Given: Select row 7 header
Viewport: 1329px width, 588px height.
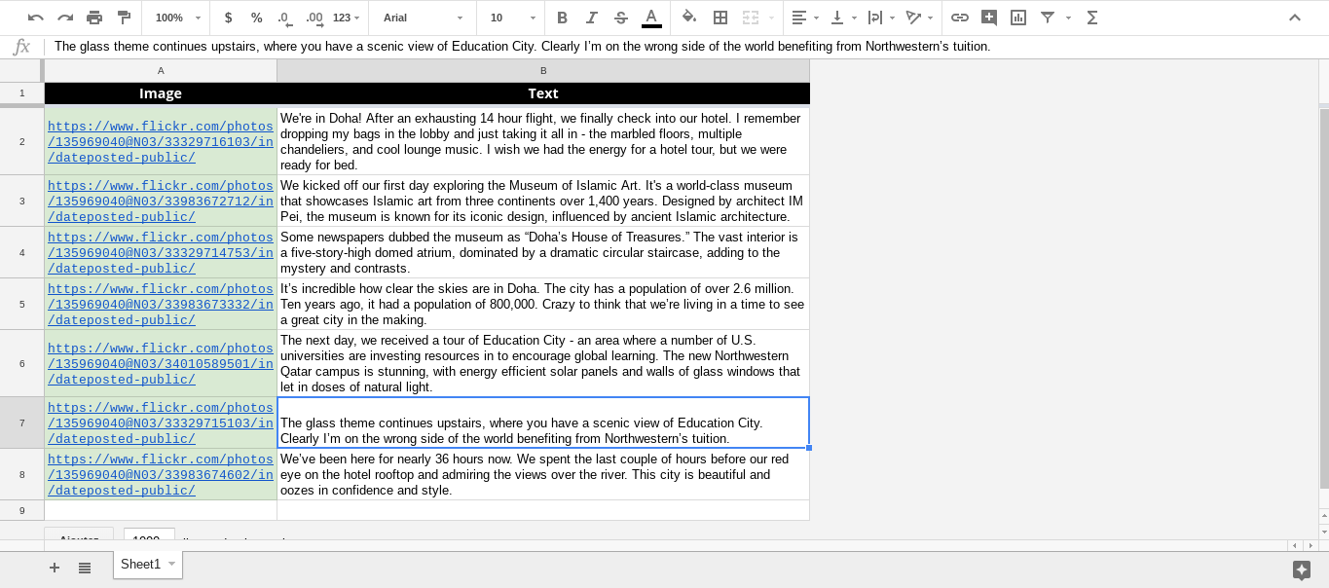Looking at the screenshot, I should coord(21,423).
